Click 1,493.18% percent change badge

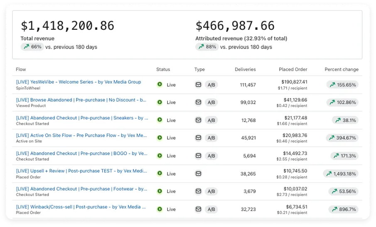point(341,174)
